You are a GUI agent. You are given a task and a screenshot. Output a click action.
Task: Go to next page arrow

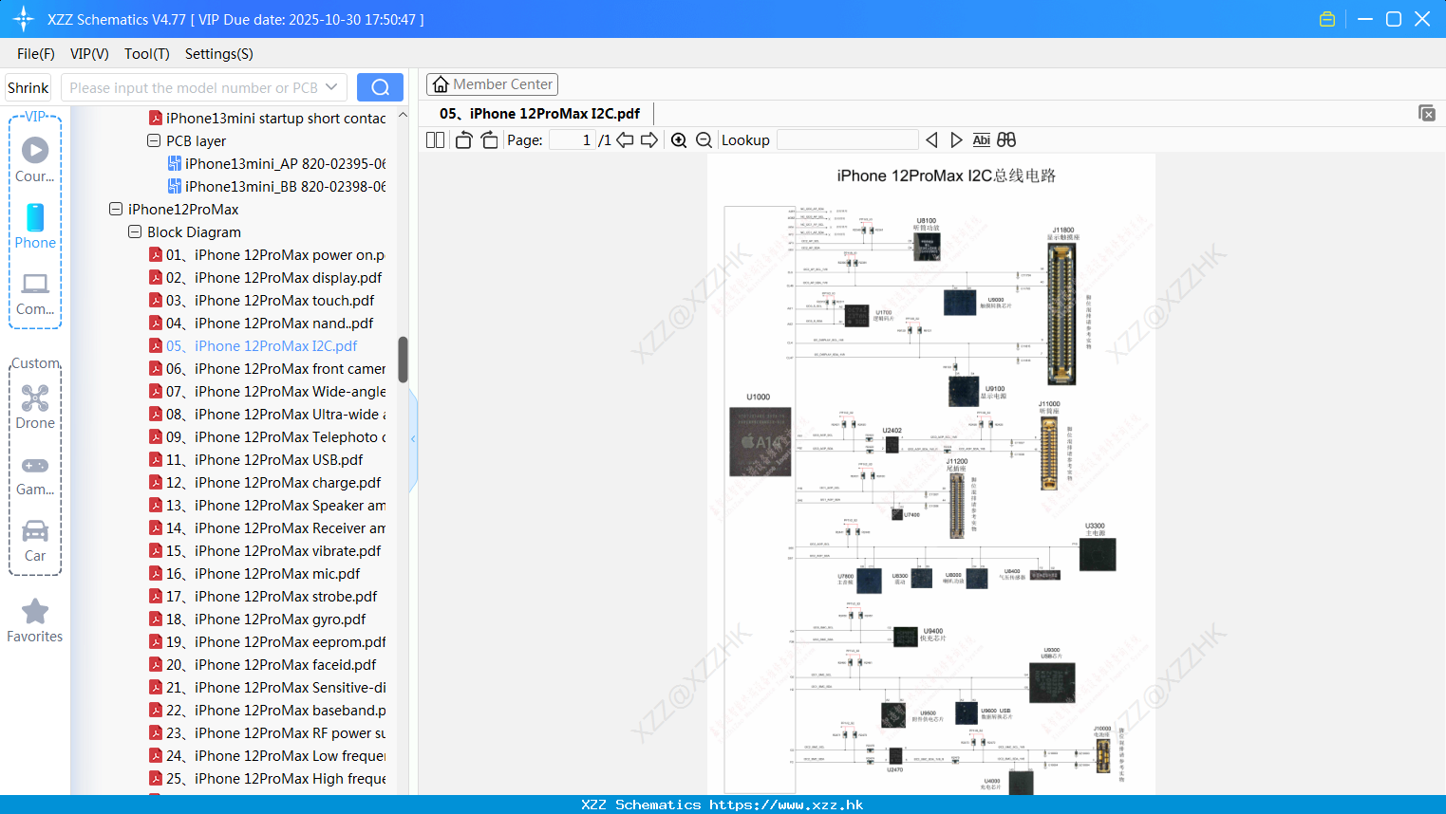(649, 139)
